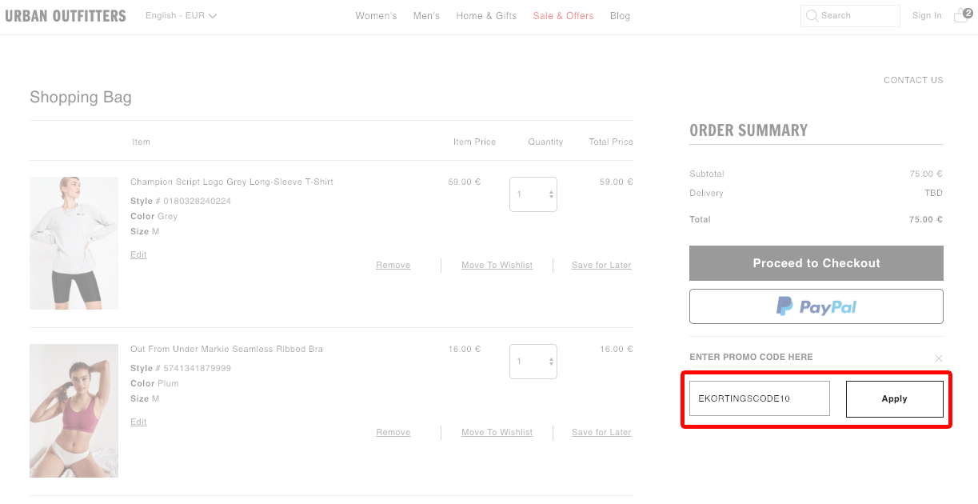Click the search magnifier icon

coord(812,15)
